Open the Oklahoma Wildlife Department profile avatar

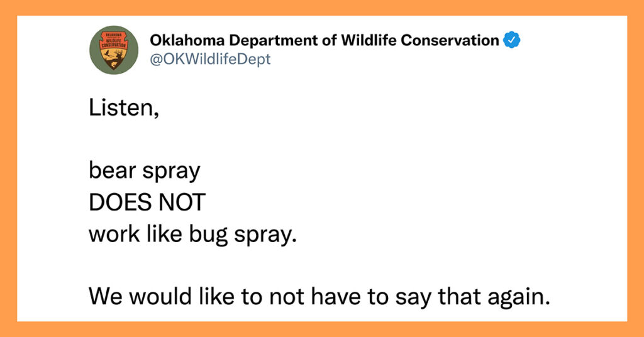pyautogui.click(x=114, y=50)
